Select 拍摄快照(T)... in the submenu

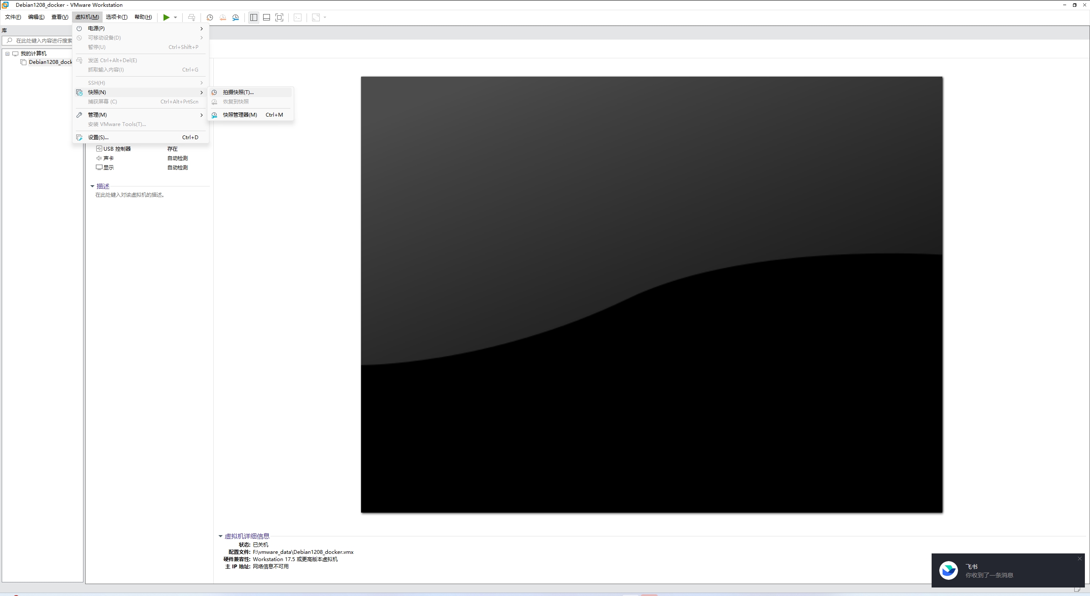(238, 92)
